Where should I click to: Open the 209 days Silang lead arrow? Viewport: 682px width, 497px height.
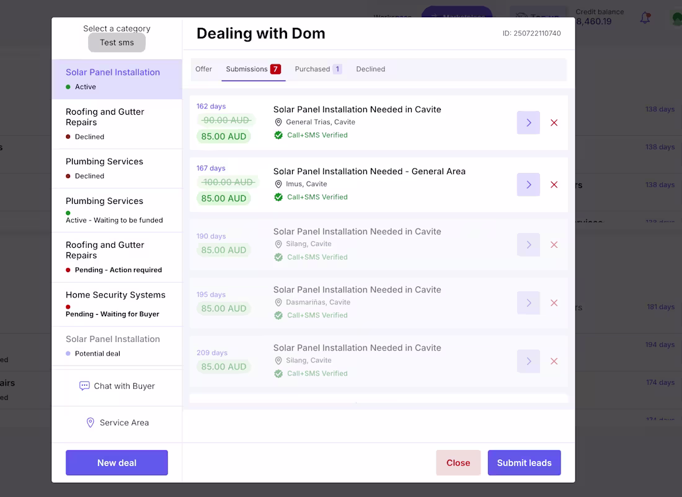tap(528, 361)
